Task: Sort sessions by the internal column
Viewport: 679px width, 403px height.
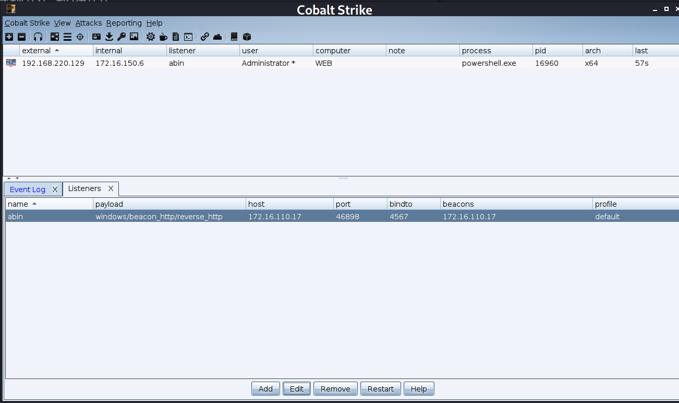Action: pos(130,51)
